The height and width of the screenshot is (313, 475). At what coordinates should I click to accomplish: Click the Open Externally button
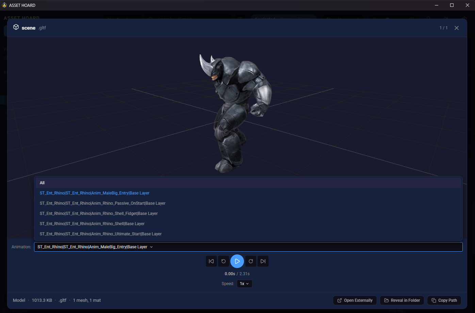(355, 300)
